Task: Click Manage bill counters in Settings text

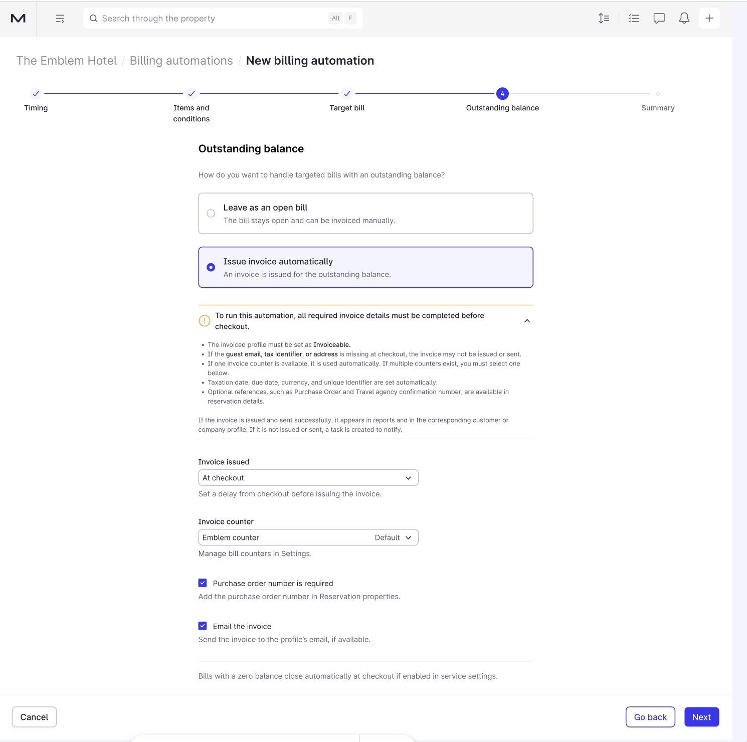Action: point(255,553)
